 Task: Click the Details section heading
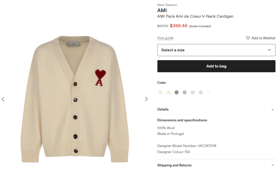(x=163, y=110)
